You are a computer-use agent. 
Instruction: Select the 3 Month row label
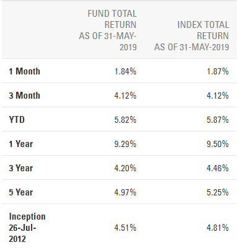24,96
